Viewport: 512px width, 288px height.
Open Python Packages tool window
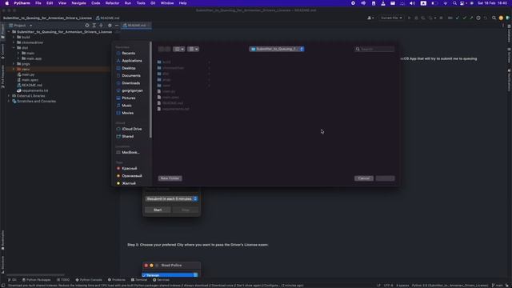tap(36, 280)
